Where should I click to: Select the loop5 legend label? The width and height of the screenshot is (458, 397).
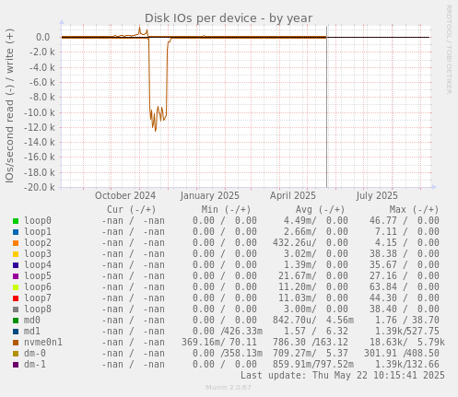tap(38, 275)
